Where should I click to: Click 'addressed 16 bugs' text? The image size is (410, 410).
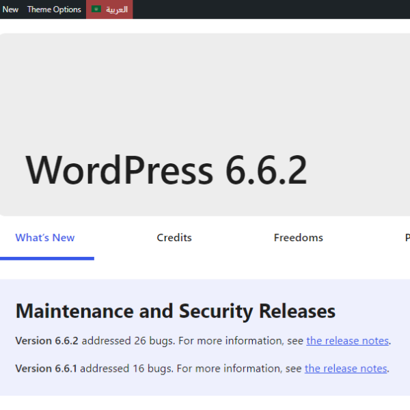[126, 369]
